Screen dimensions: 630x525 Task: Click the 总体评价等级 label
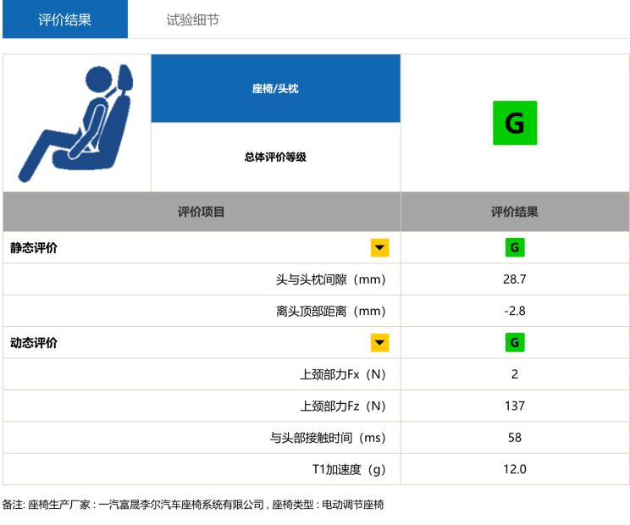[276, 157]
